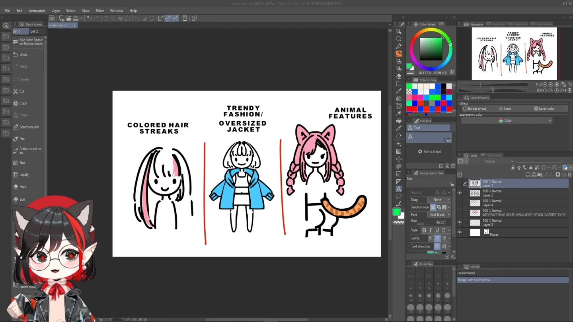
Task: Open Clip Studio launcher icon
Action: pos(52,18)
